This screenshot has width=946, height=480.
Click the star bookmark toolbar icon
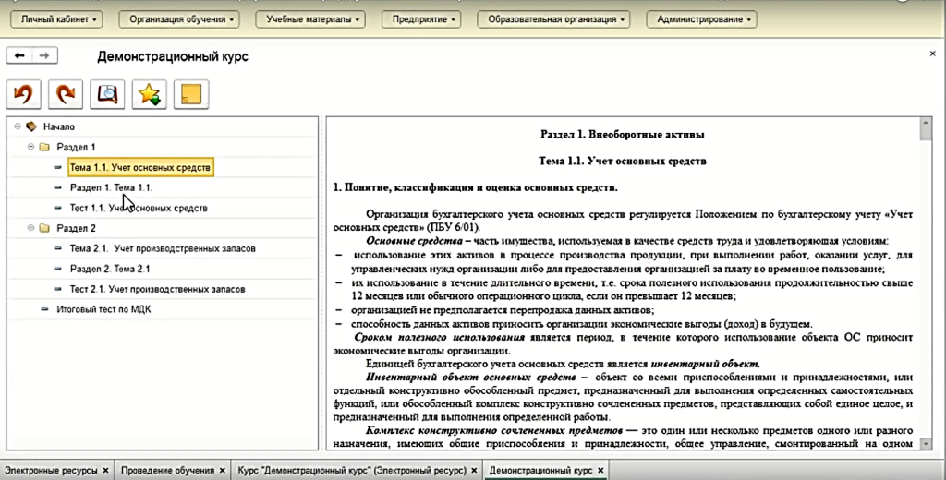coord(149,94)
